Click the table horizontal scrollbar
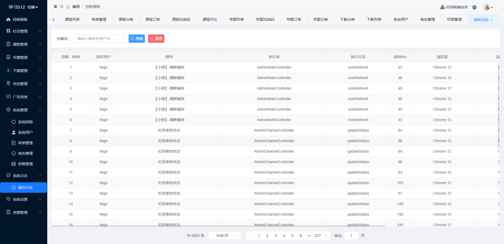 (x=218, y=226)
